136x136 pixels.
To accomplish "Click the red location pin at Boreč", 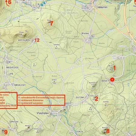I will coord(112,79).
